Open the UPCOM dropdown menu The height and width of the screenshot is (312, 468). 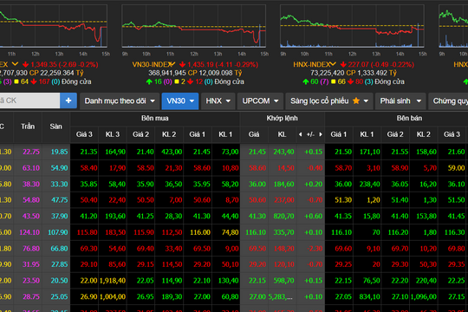[x=260, y=101]
